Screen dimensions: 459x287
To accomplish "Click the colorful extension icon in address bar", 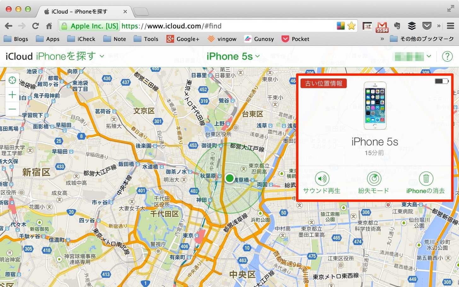I will pyautogui.click(x=340, y=26).
